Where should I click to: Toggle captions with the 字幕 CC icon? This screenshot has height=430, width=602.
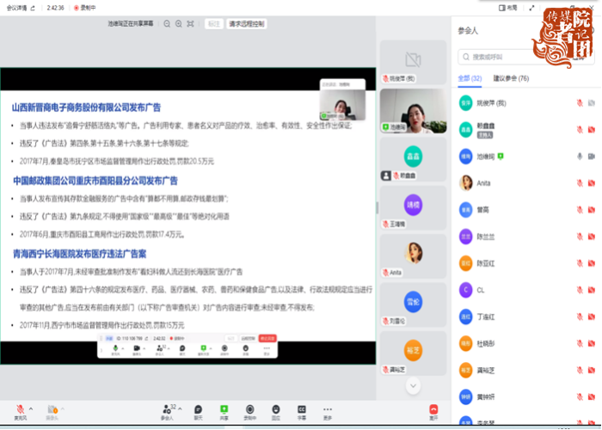click(302, 409)
